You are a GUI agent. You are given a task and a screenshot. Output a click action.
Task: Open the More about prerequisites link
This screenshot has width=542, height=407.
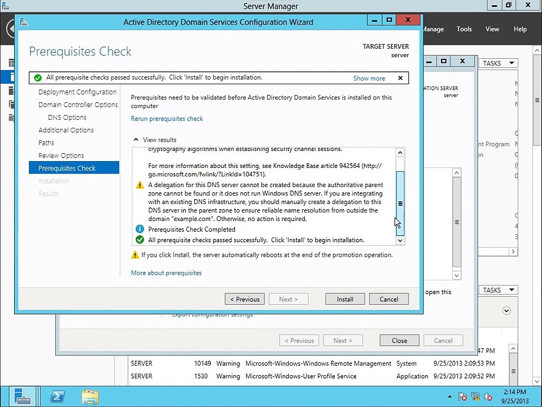click(x=166, y=272)
